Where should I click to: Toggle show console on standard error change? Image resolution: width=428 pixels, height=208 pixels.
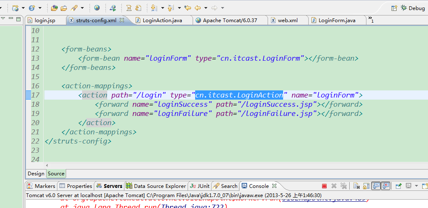pyautogui.click(x=385, y=186)
